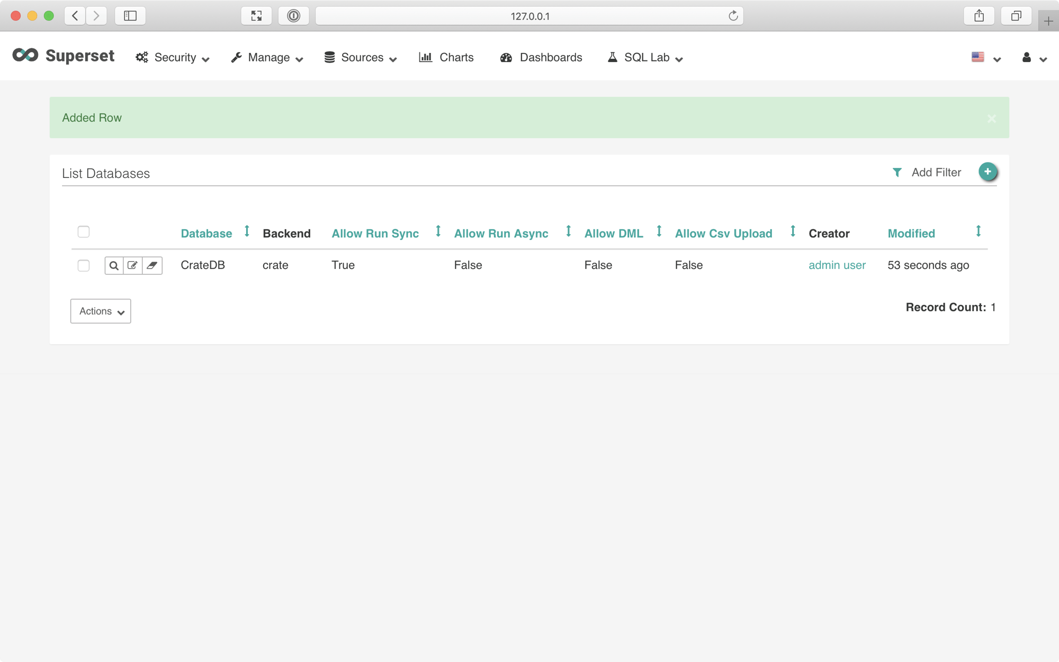Click the Superset infinity logo

[x=25, y=56]
